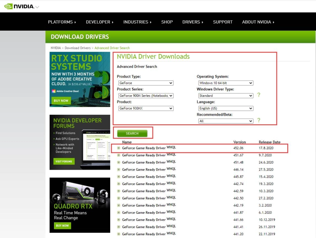Click release date 10.12.2019
The width and height of the screenshot is (316, 238).
point(267,220)
